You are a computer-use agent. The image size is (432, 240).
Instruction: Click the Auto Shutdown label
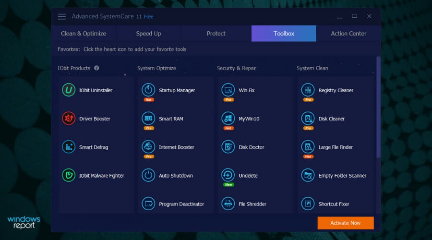[x=176, y=176]
